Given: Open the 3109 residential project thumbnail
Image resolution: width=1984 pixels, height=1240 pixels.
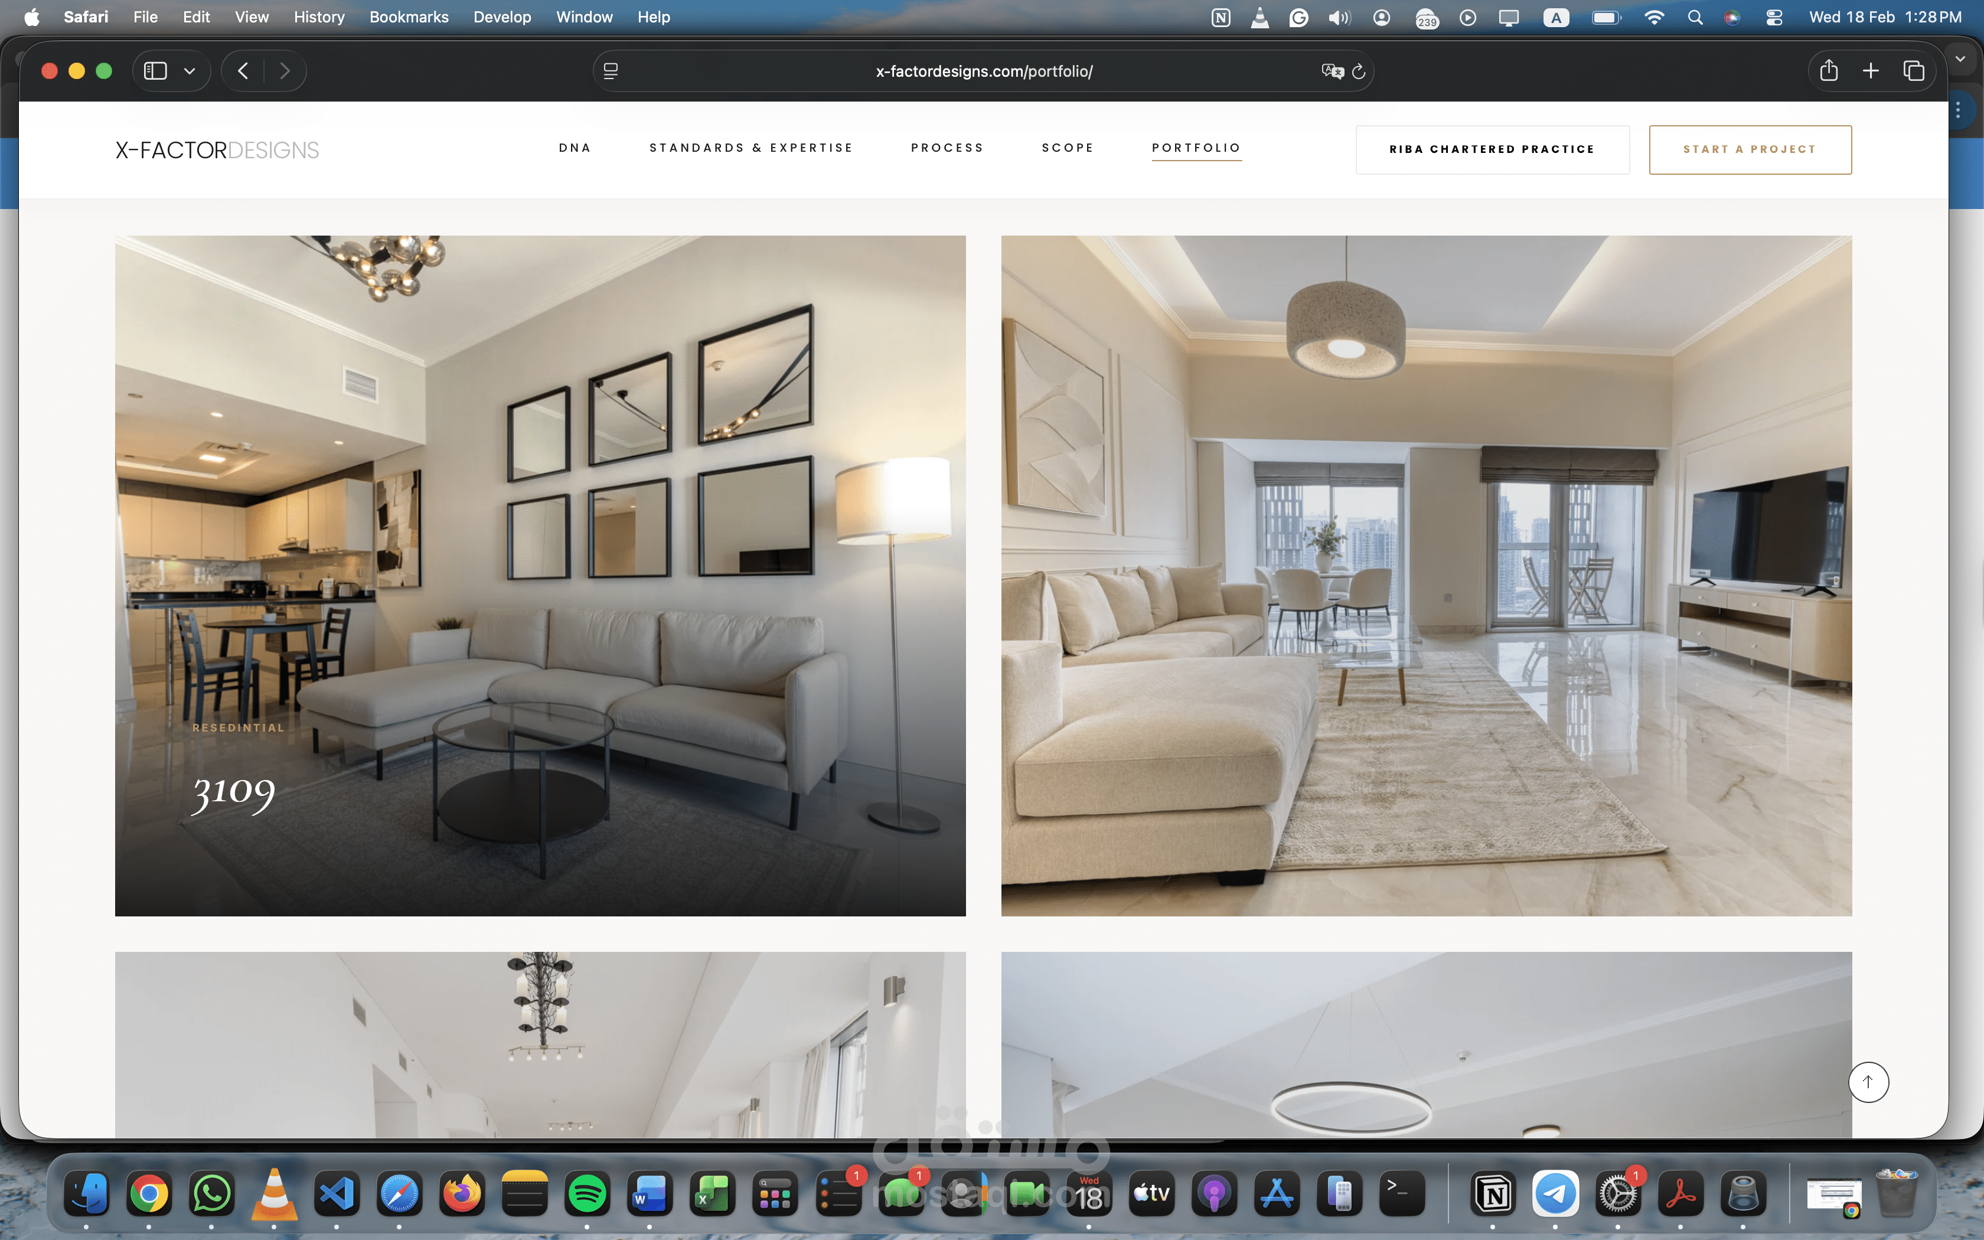Looking at the screenshot, I should [540, 575].
